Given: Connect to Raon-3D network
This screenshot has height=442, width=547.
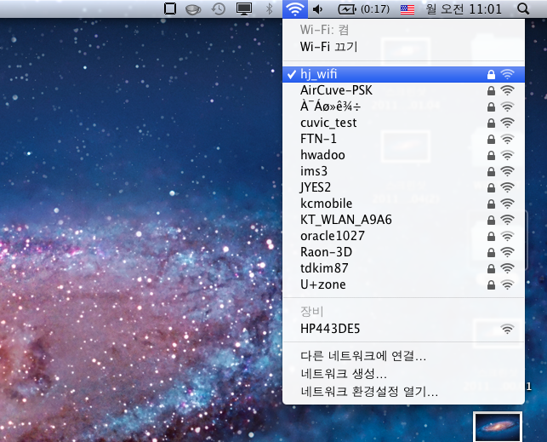Looking at the screenshot, I should pyautogui.click(x=403, y=252).
